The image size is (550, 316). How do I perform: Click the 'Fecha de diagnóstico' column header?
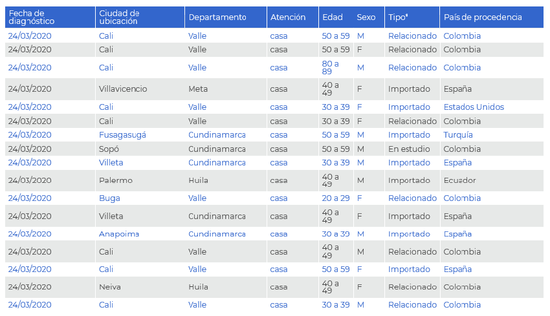tap(30, 17)
